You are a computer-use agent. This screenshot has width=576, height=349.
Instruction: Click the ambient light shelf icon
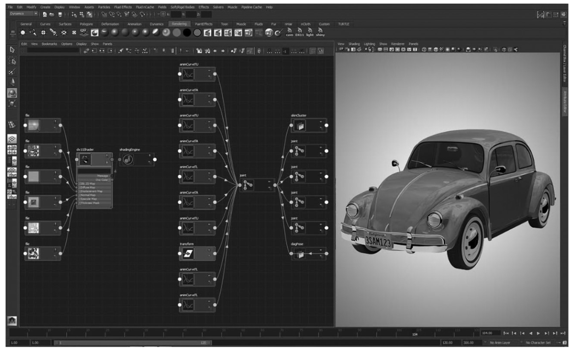pos(23,32)
